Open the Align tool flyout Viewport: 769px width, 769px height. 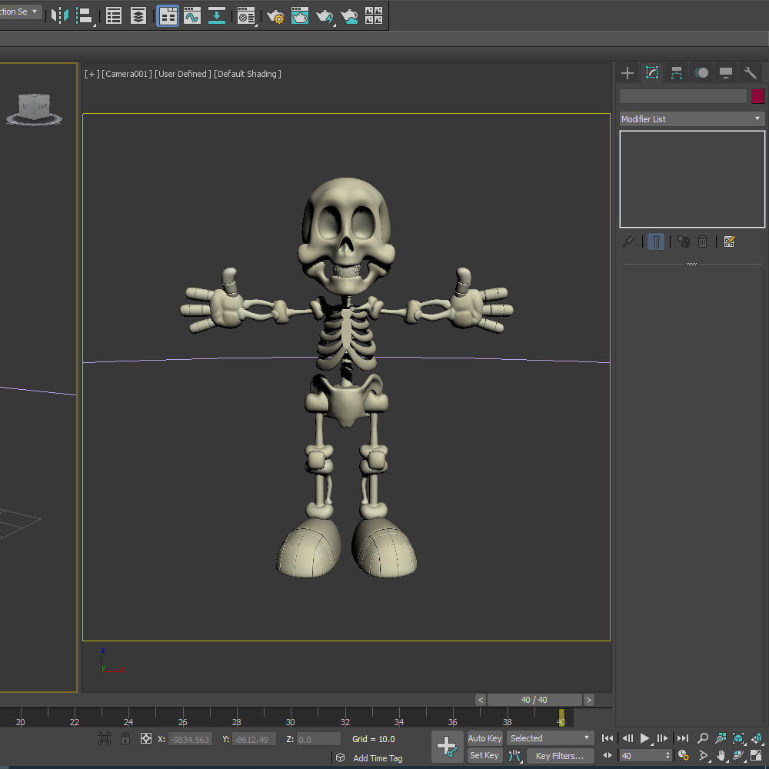[x=85, y=15]
